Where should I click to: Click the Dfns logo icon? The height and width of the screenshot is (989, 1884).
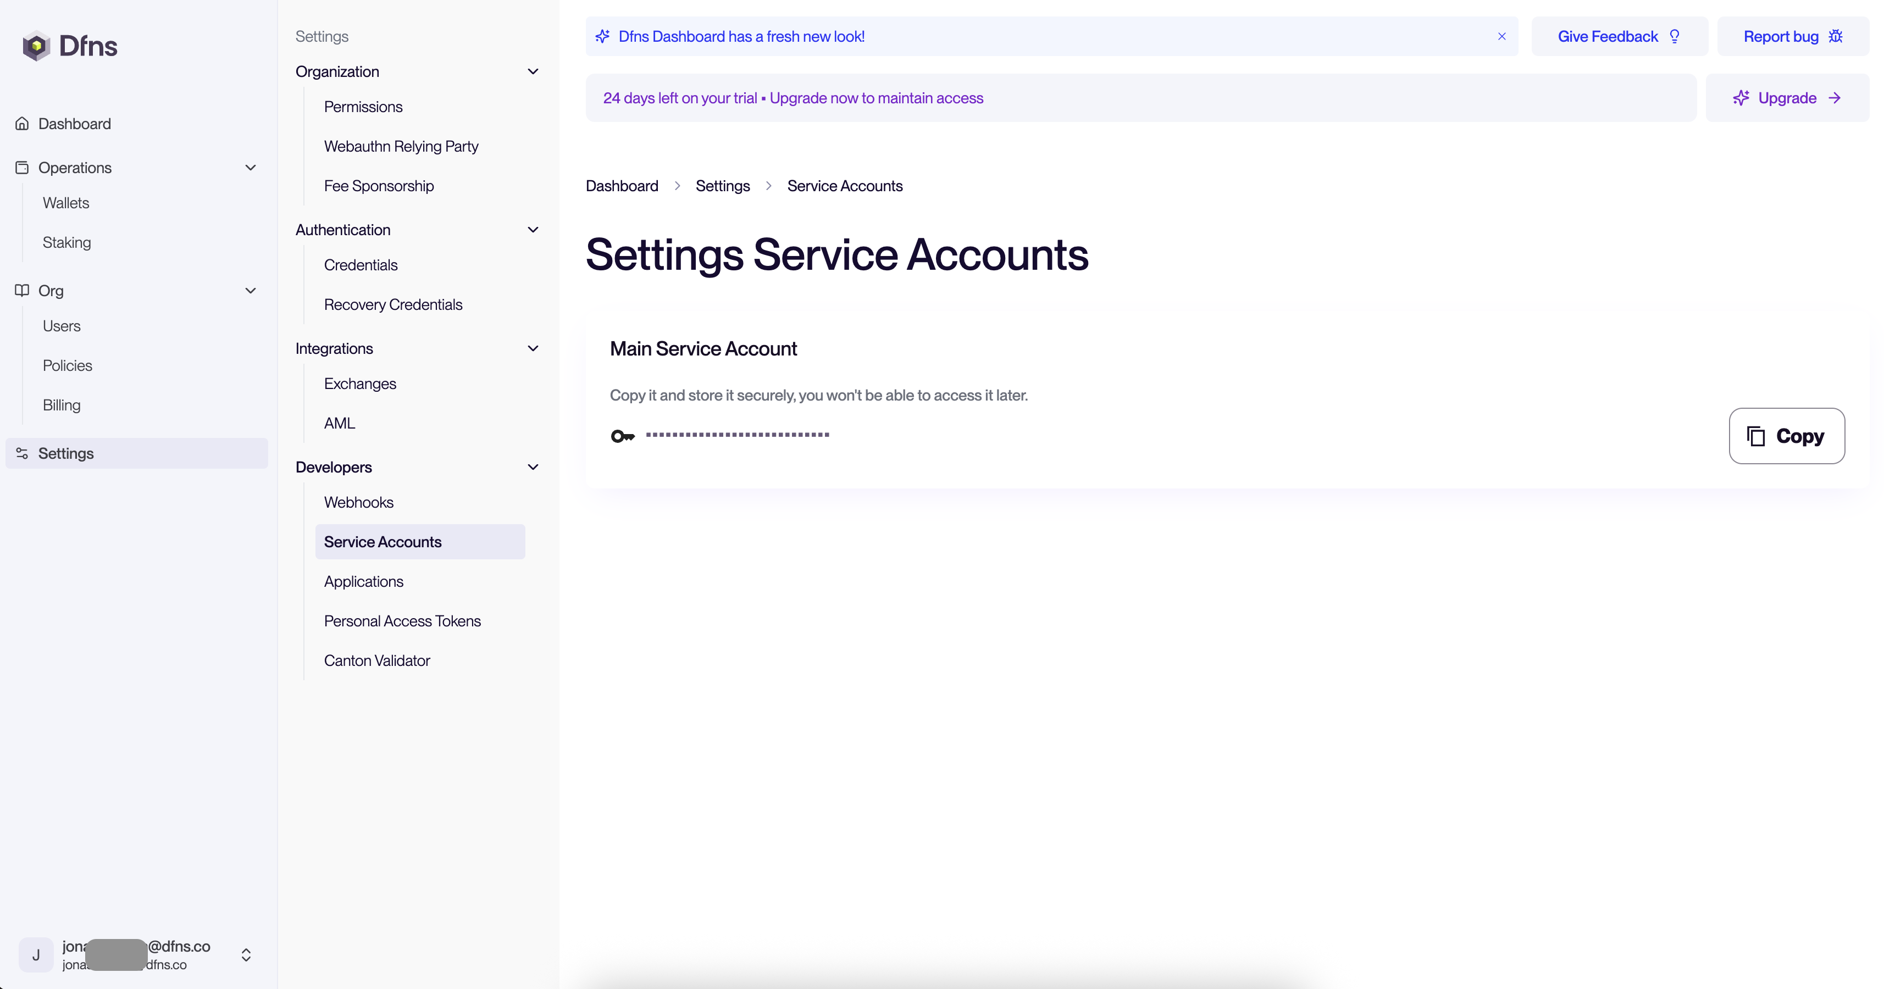(x=36, y=46)
